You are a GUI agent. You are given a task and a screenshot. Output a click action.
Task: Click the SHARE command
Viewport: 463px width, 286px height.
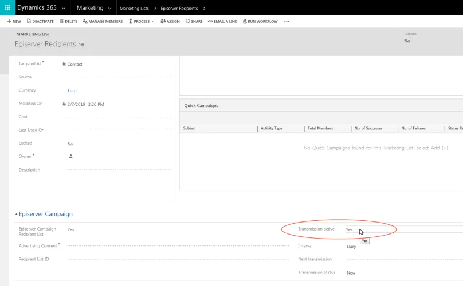click(194, 21)
